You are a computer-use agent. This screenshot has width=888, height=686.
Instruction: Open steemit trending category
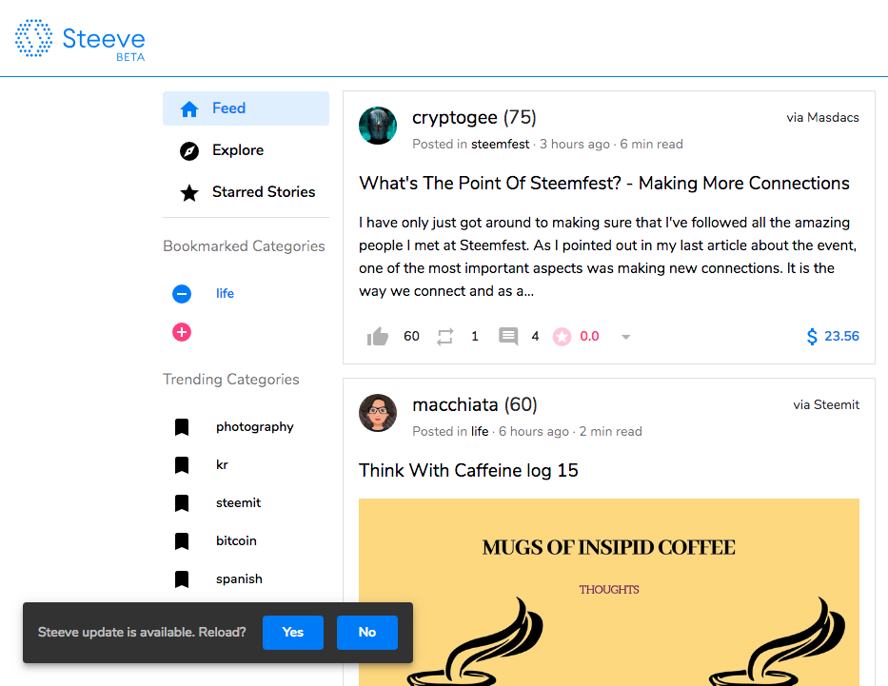[x=239, y=503]
